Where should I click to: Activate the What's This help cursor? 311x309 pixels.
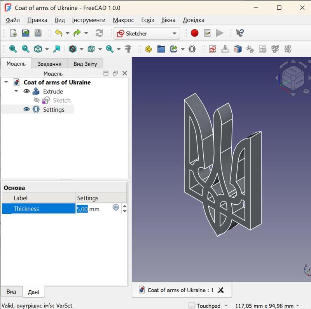[240, 33]
